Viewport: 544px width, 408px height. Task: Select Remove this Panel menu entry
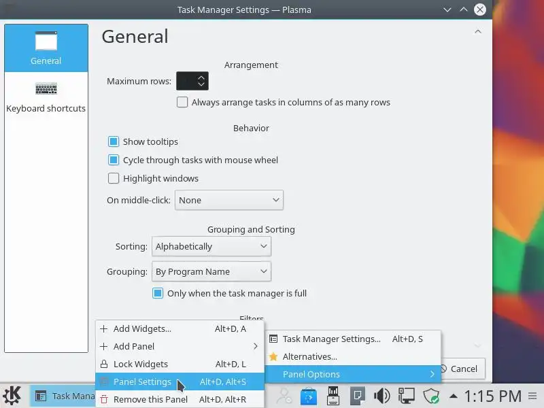[x=180, y=399]
